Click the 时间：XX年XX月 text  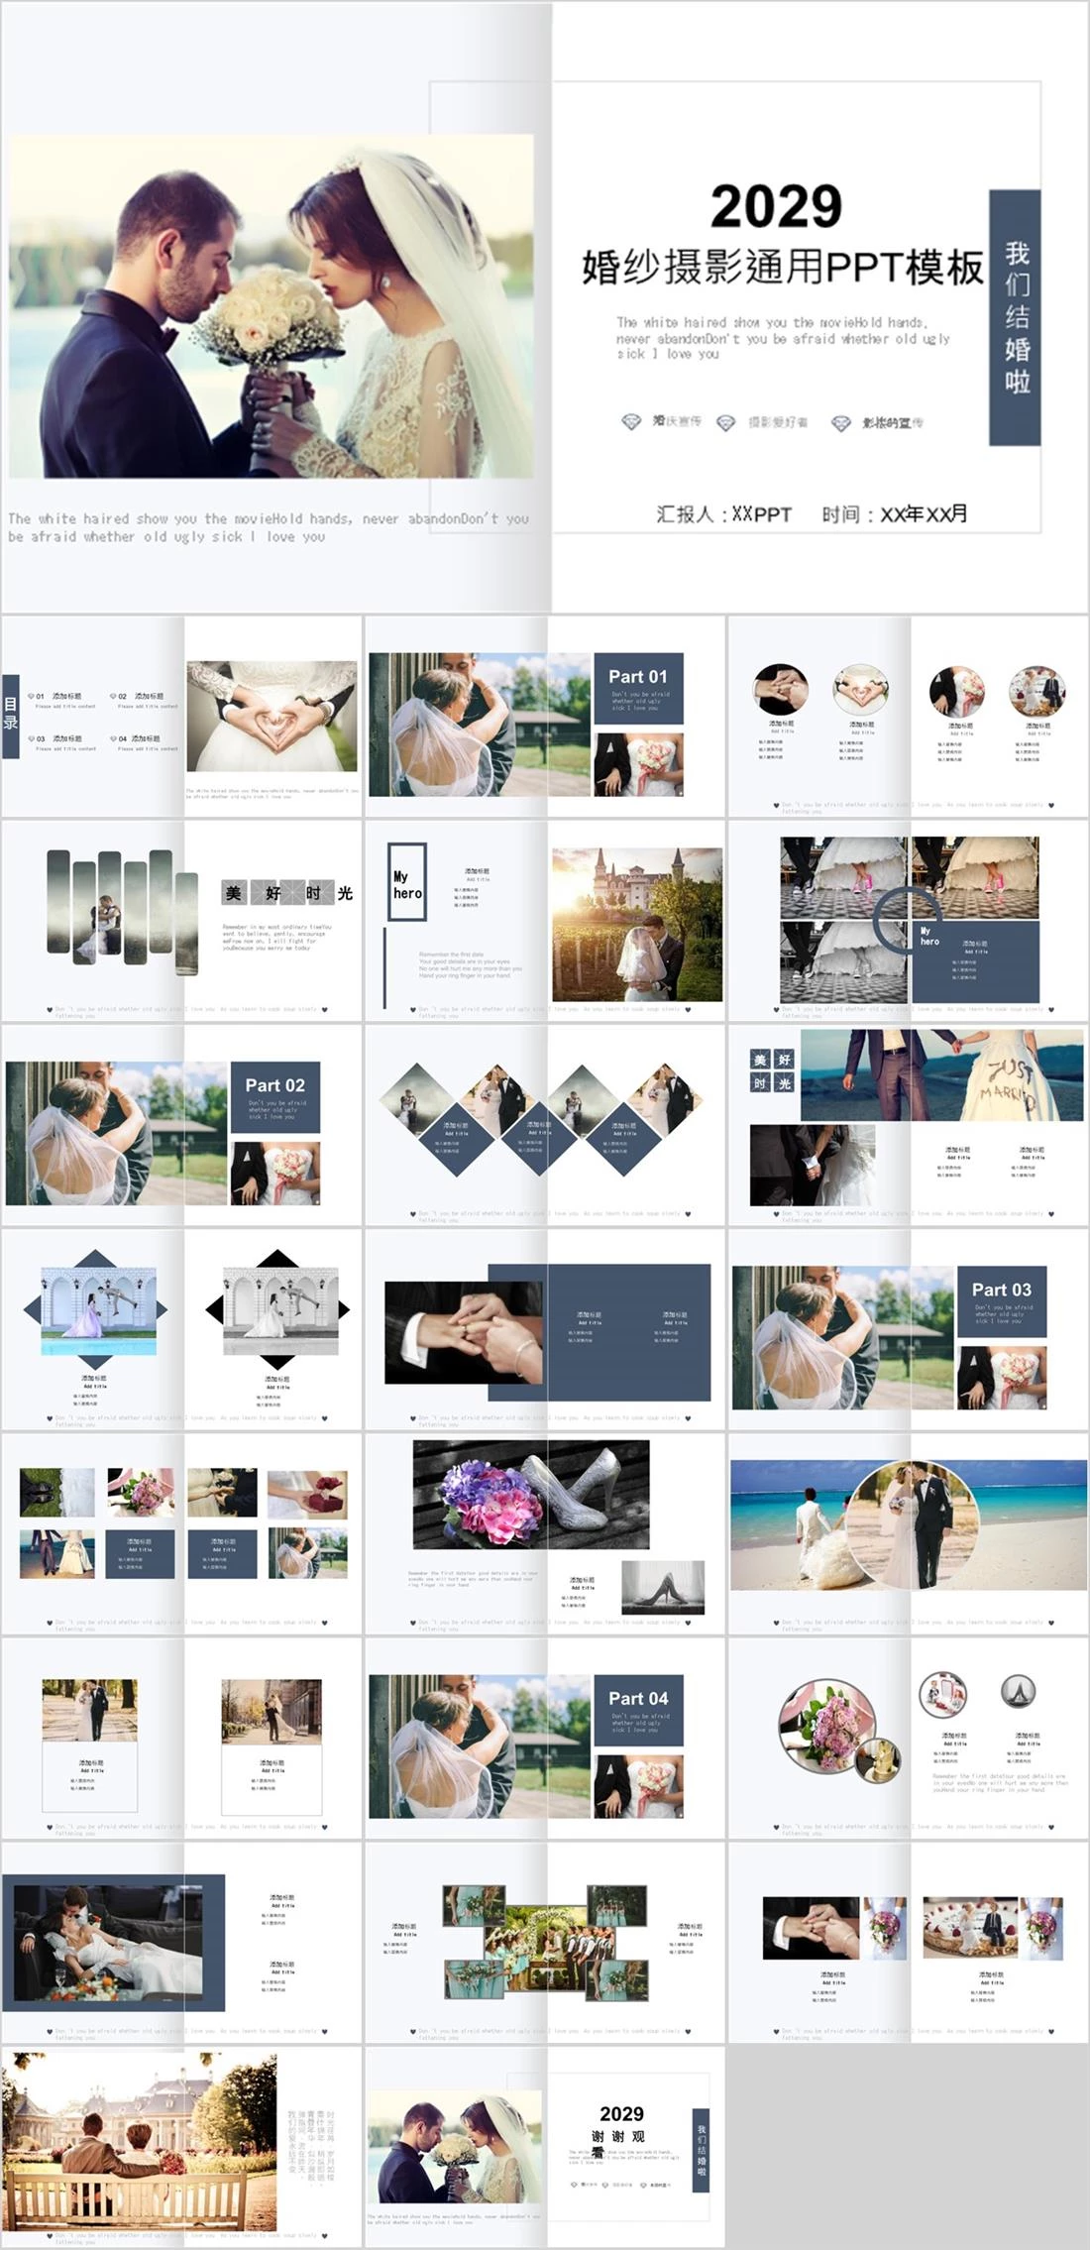tap(895, 513)
